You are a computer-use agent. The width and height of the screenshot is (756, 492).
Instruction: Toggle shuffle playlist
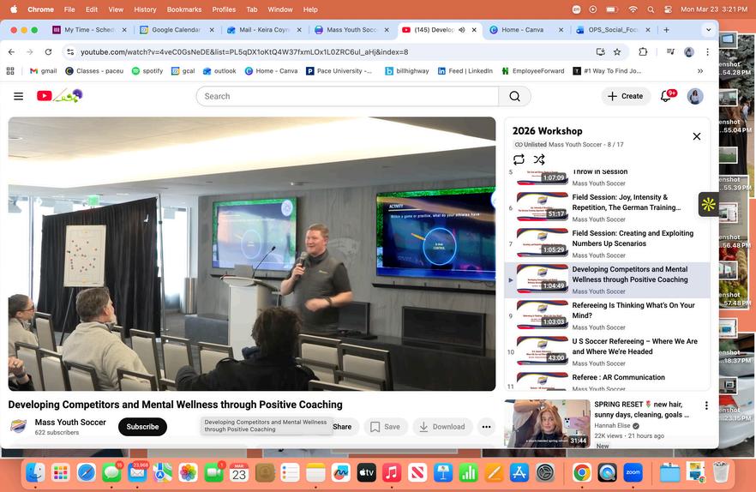[x=539, y=159]
